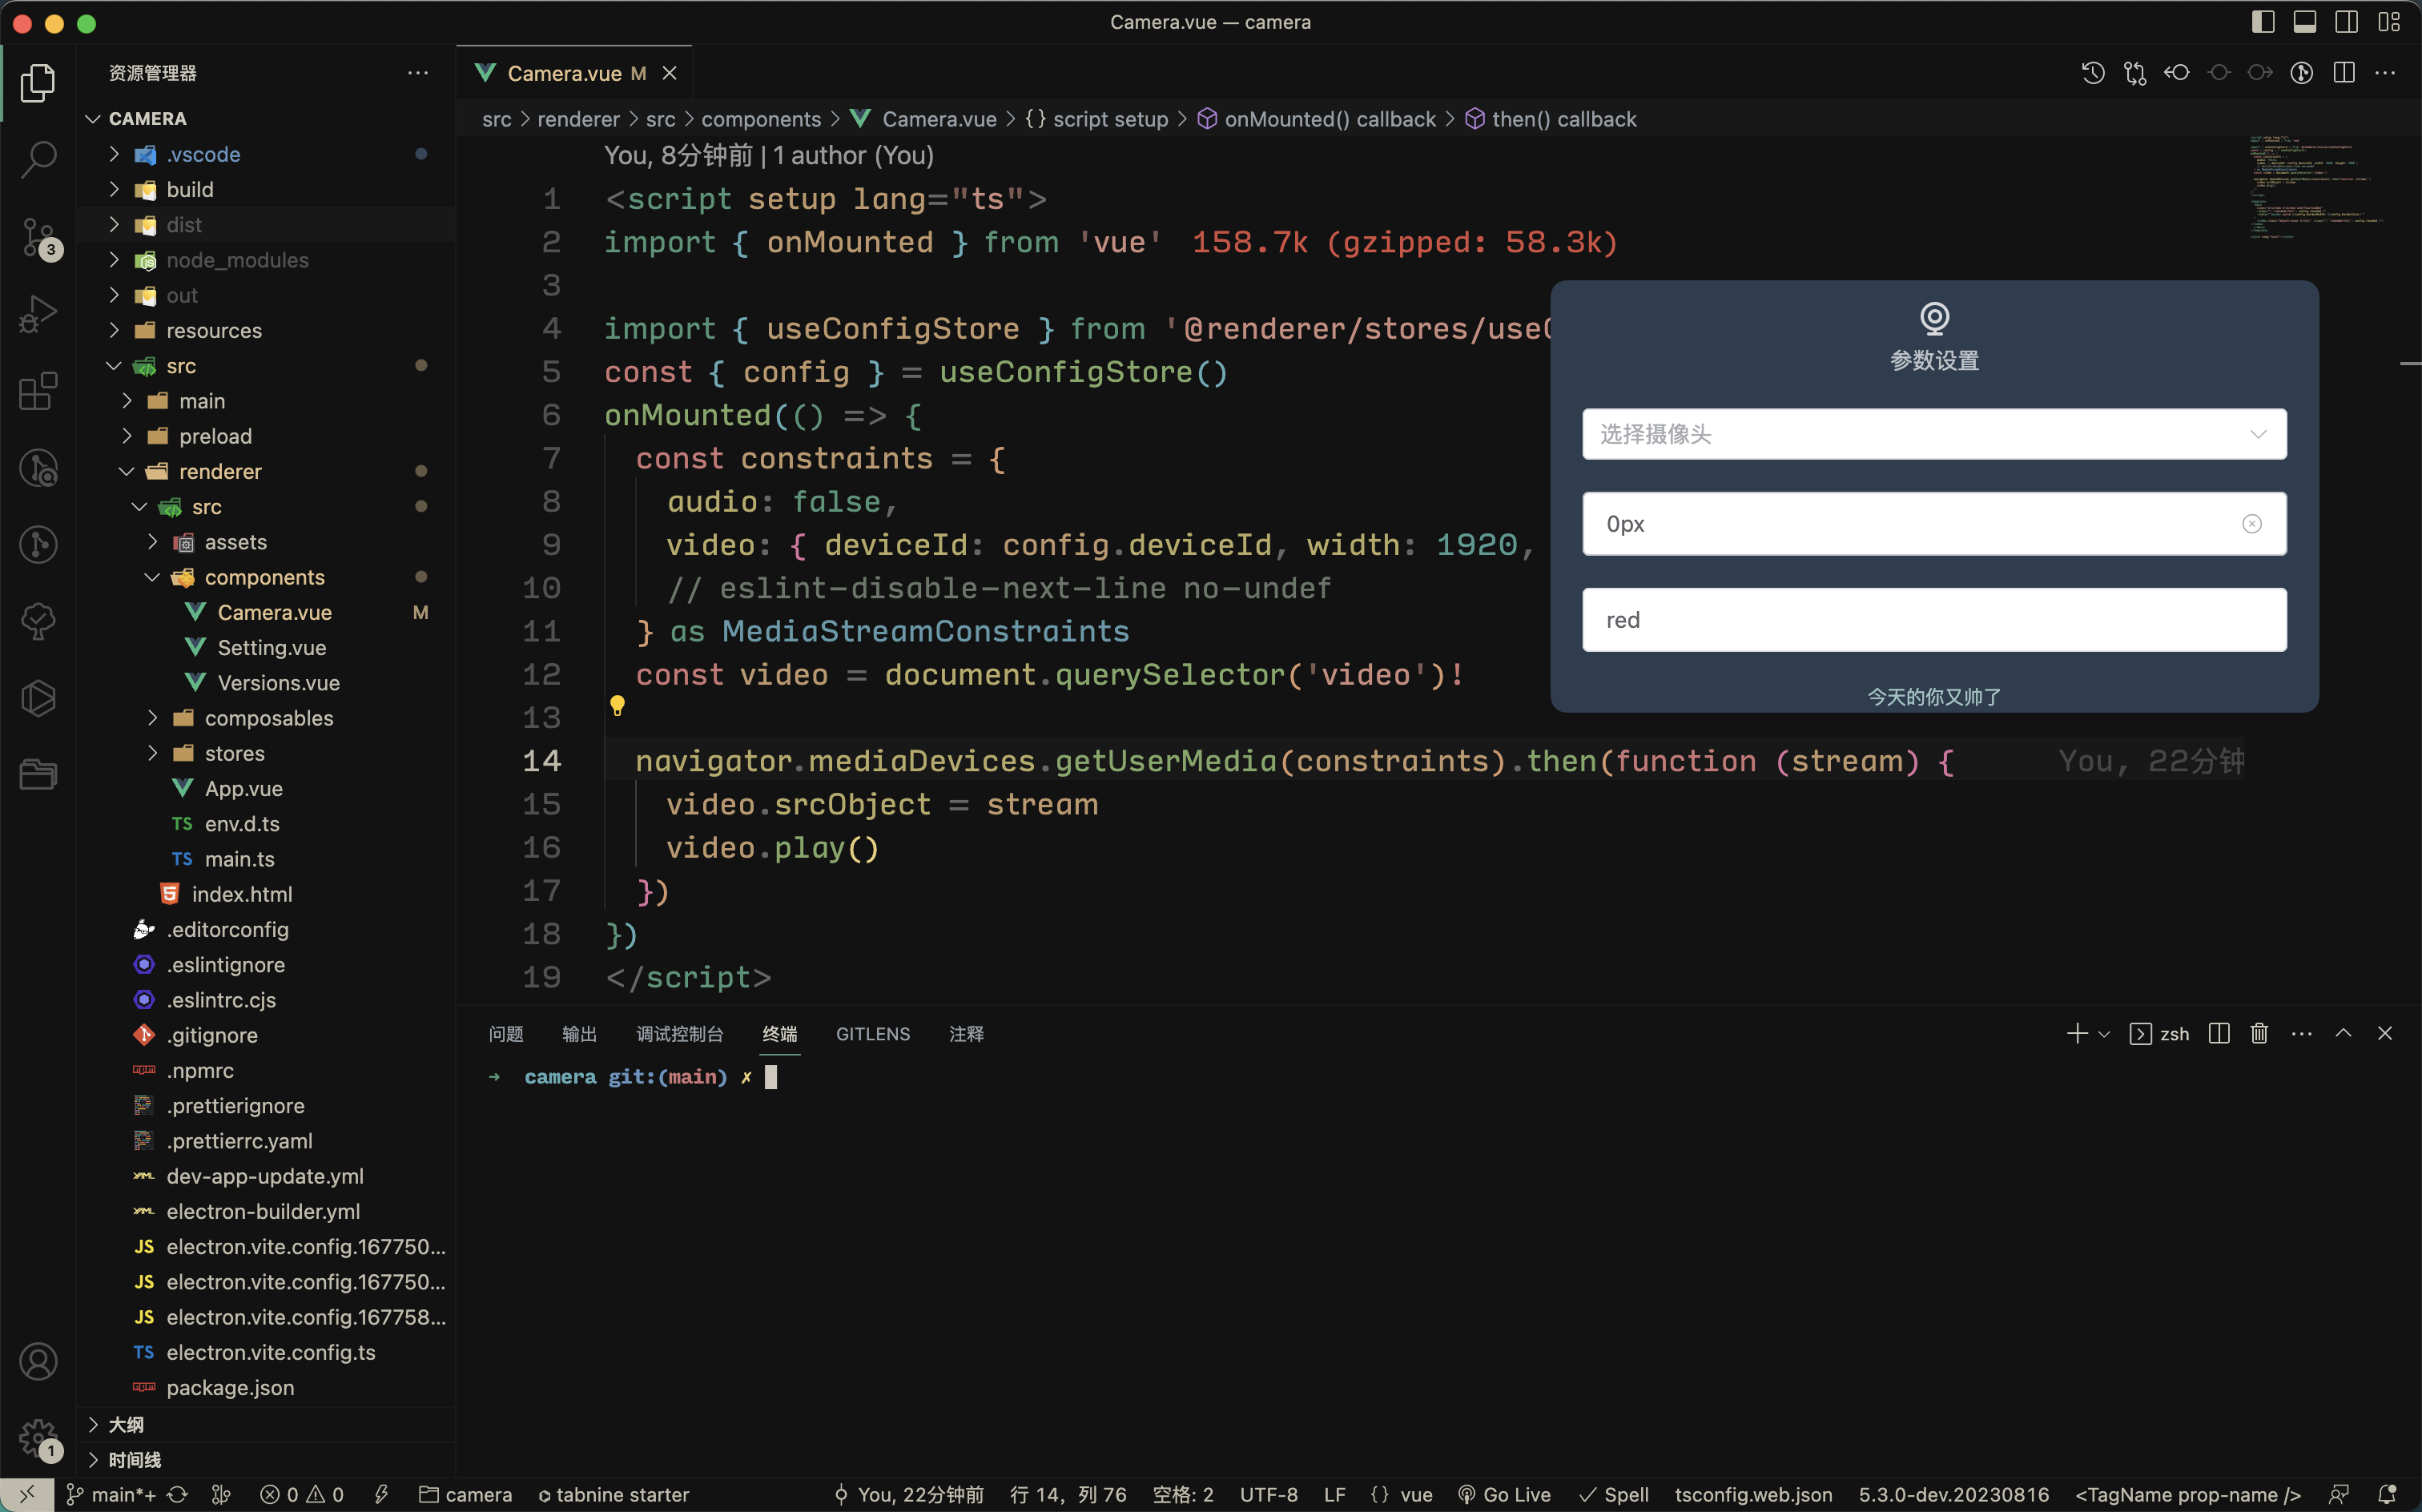Open the Explorer view in activity bar
The height and width of the screenshot is (1512, 2422).
(x=38, y=82)
